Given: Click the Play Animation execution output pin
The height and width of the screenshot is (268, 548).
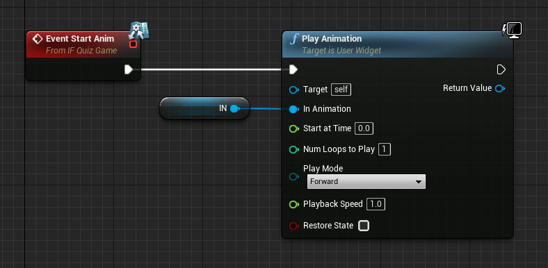Looking at the screenshot, I should 501,70.
